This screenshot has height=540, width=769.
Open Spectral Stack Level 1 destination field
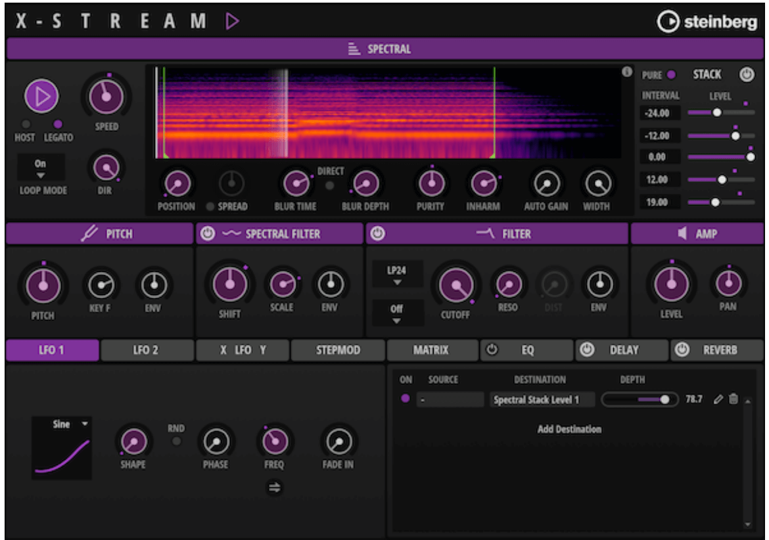[x=542, y=399]
